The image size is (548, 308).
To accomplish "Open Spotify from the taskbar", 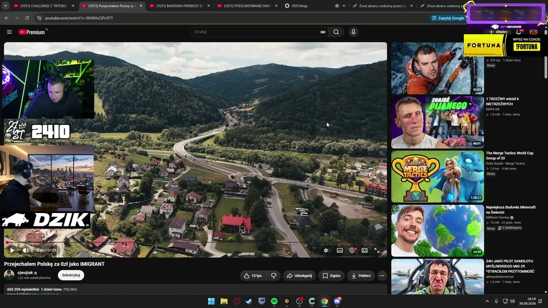I will tap(274, 301).
